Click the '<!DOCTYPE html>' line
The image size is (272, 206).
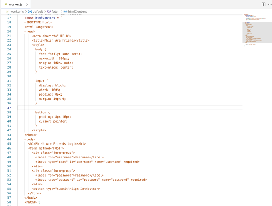pyautogui.click(x=38, y=22)
